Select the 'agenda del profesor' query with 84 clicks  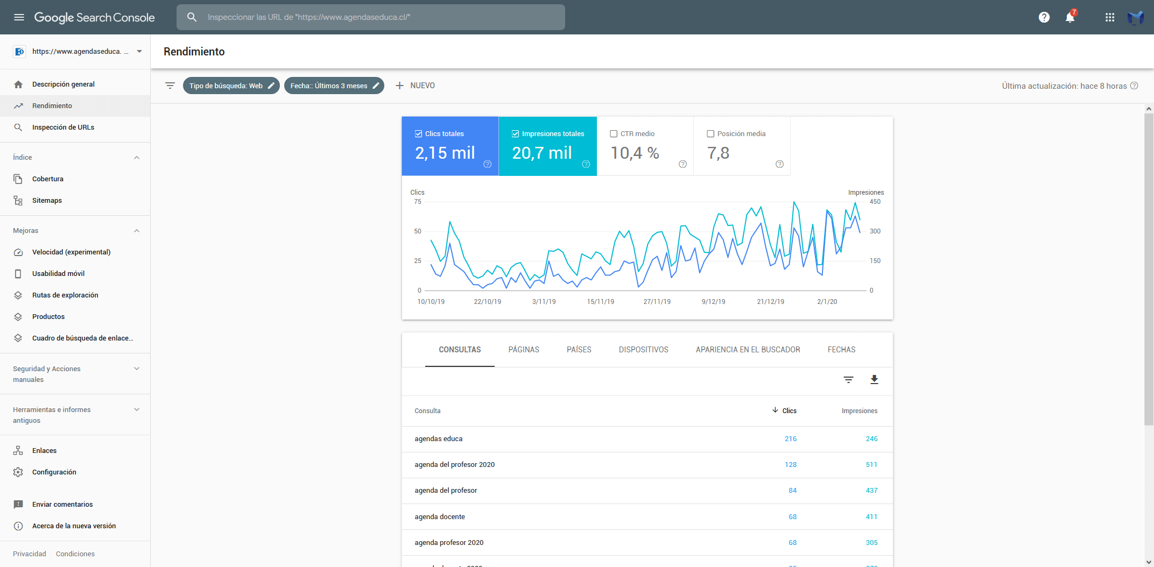click(x=647, y=491)
